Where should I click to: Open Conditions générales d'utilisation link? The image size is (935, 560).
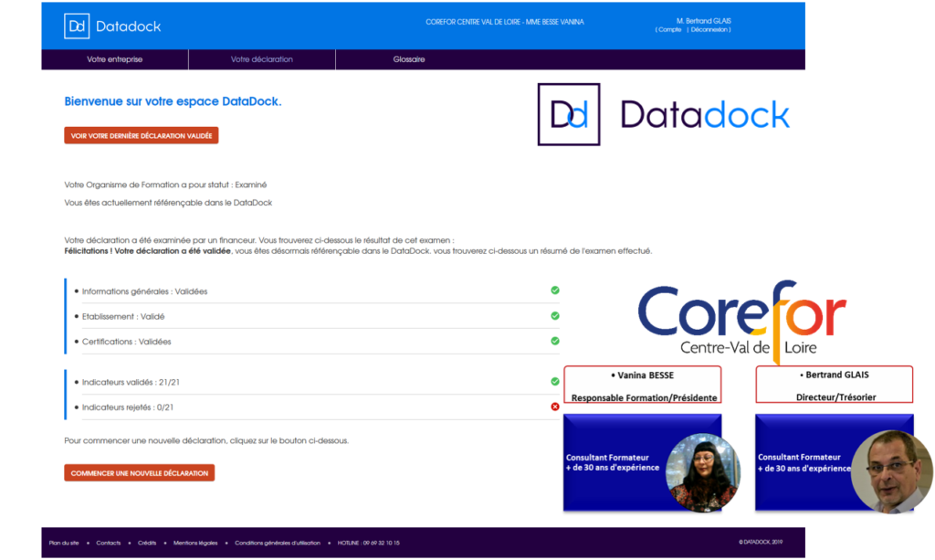click(278, 544)
